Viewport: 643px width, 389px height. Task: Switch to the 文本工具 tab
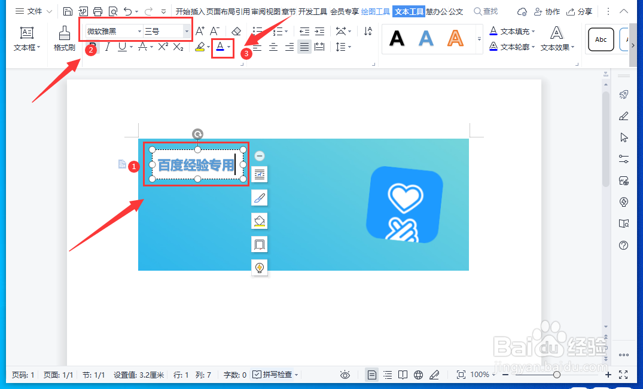pyautogui.click(x=409, y=11)
